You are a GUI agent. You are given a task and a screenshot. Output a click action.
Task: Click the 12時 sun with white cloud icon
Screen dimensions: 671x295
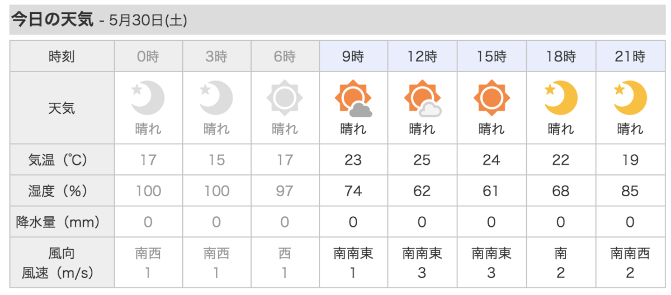pyautogui.click(x=423, y=98)
